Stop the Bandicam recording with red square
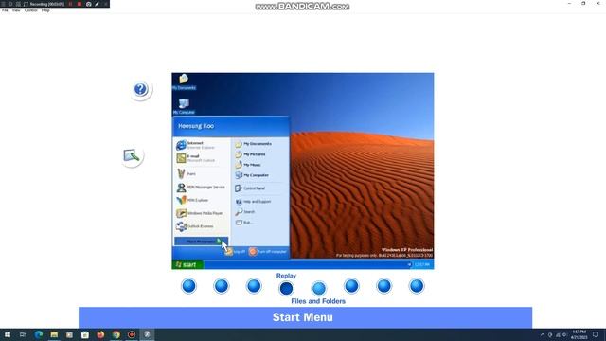 coord(80,4)
